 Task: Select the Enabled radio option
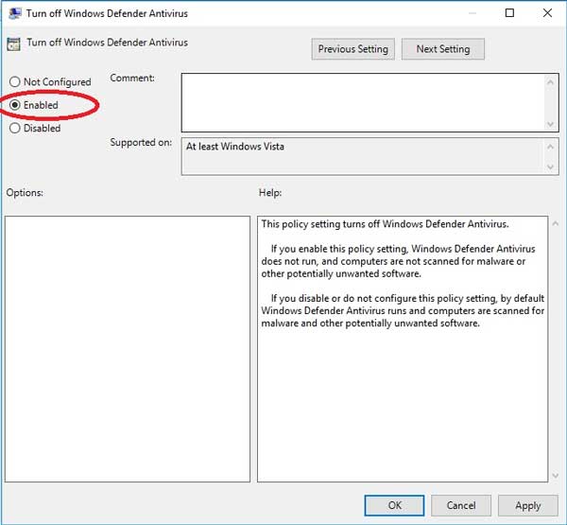click(x=14, y=105)
